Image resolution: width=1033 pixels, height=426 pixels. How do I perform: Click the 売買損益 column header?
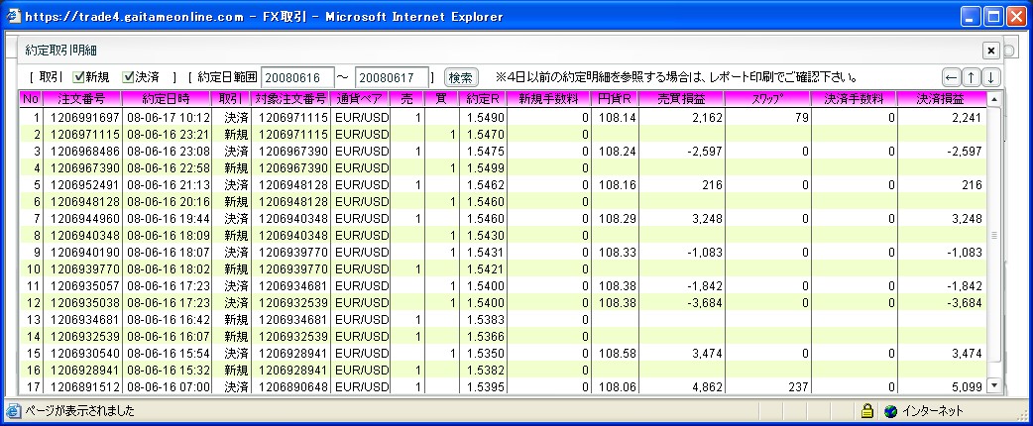682,99
